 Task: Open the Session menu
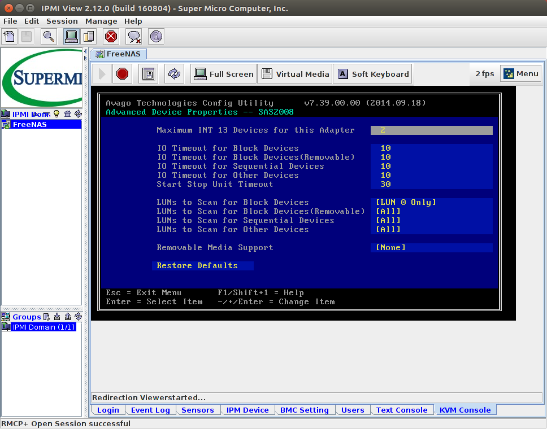pyautogui.click(x=62, y=21)
